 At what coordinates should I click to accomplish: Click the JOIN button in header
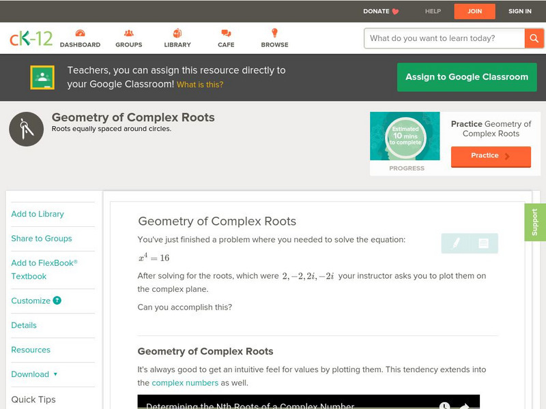tap(474, 11)
